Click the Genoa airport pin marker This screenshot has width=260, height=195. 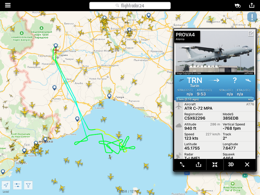pos(109,96)
